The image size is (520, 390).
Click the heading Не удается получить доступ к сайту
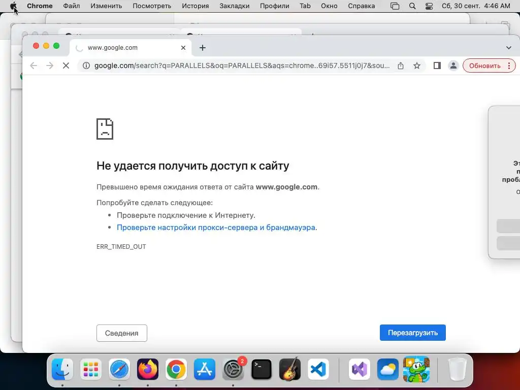tap(192, 166)
